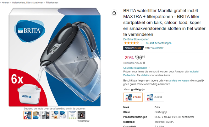Expand the star rating dropdown arrow
The image size is (209, 127).
point(141,43)
